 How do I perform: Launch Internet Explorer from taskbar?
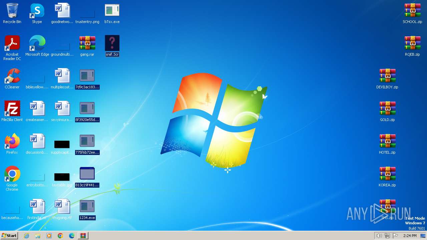(27, 236)
